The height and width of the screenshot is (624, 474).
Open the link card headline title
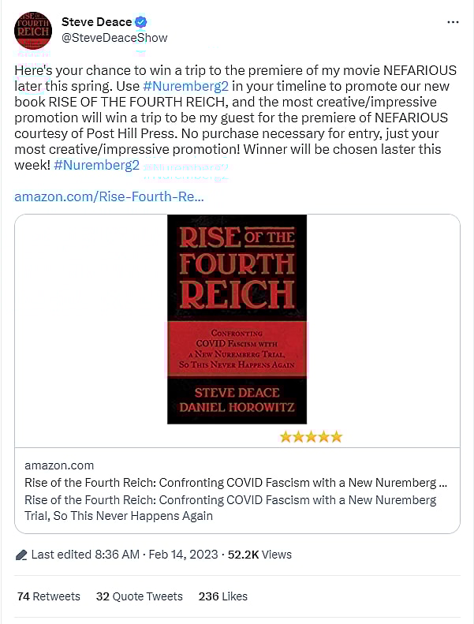pyautogui.click(x=236, y=482)
